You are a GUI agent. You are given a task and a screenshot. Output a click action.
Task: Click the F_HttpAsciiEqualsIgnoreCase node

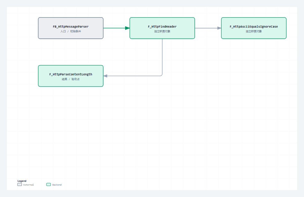click(x=254, y=28)
